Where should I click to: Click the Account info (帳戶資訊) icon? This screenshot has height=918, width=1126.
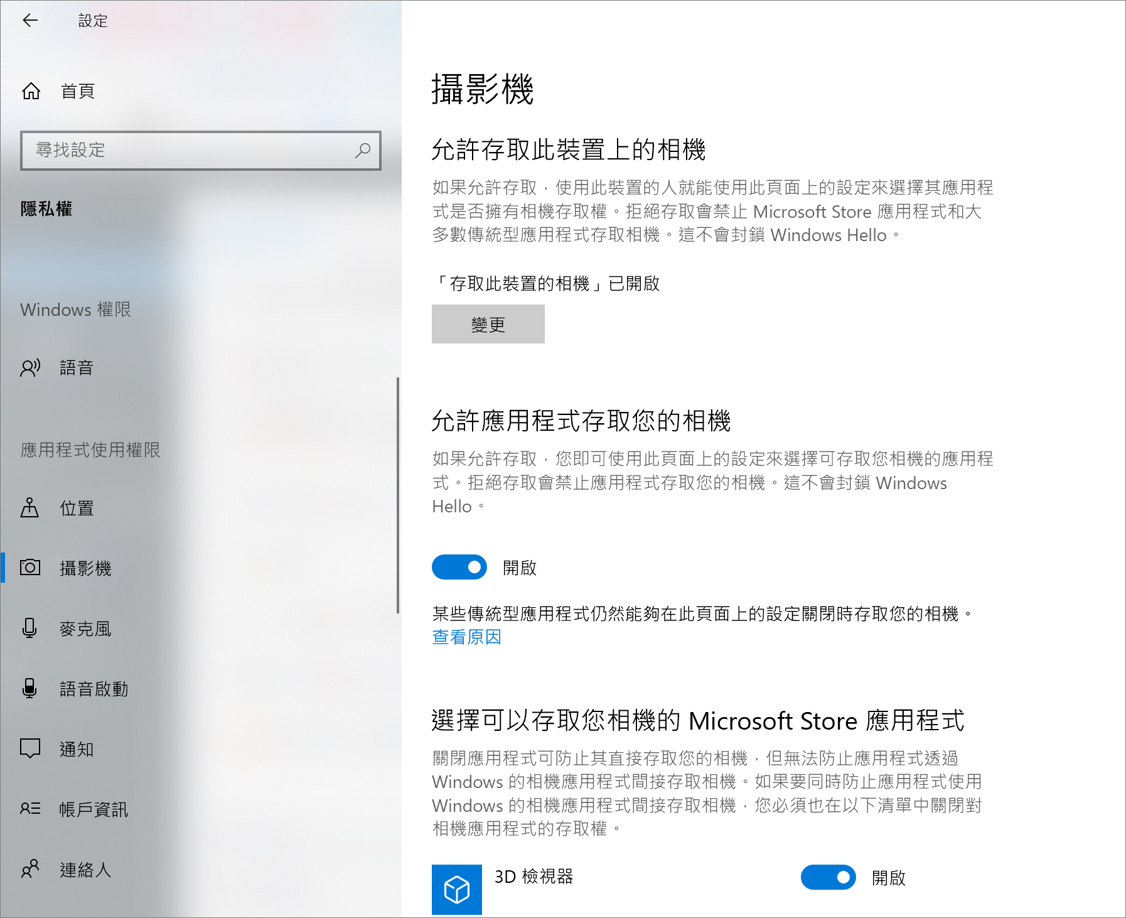point(30,809)
